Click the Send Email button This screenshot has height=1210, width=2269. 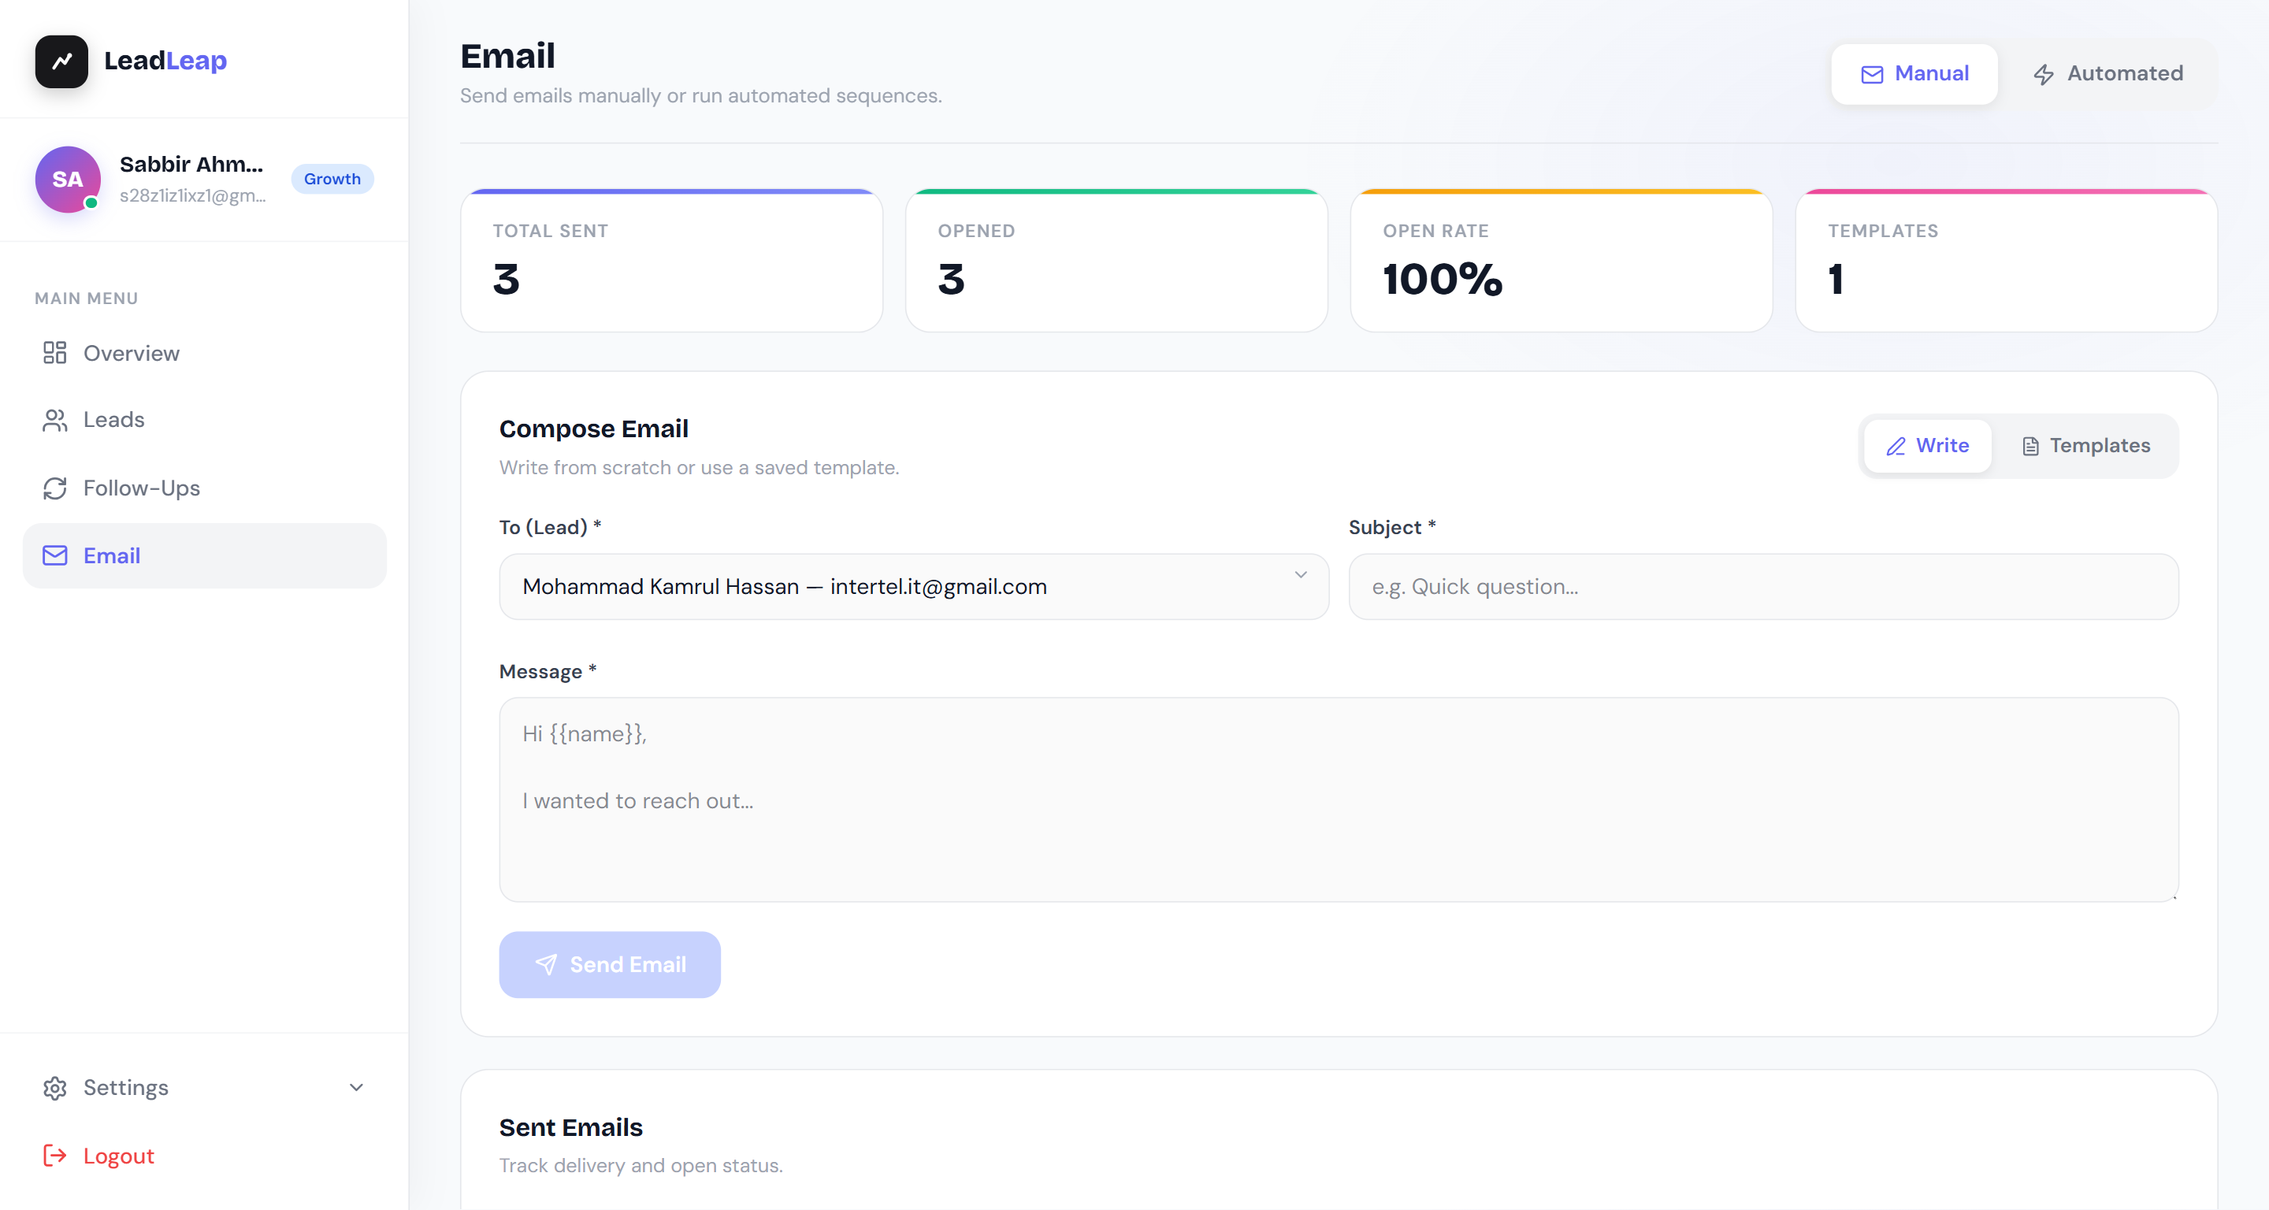point(610,965)
